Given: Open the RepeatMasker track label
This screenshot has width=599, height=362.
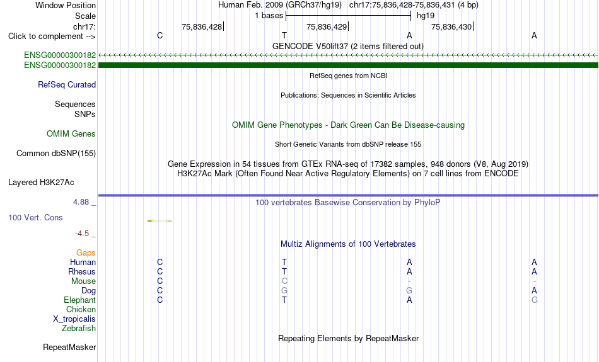Looking at the screenshot, I should 69,347.
